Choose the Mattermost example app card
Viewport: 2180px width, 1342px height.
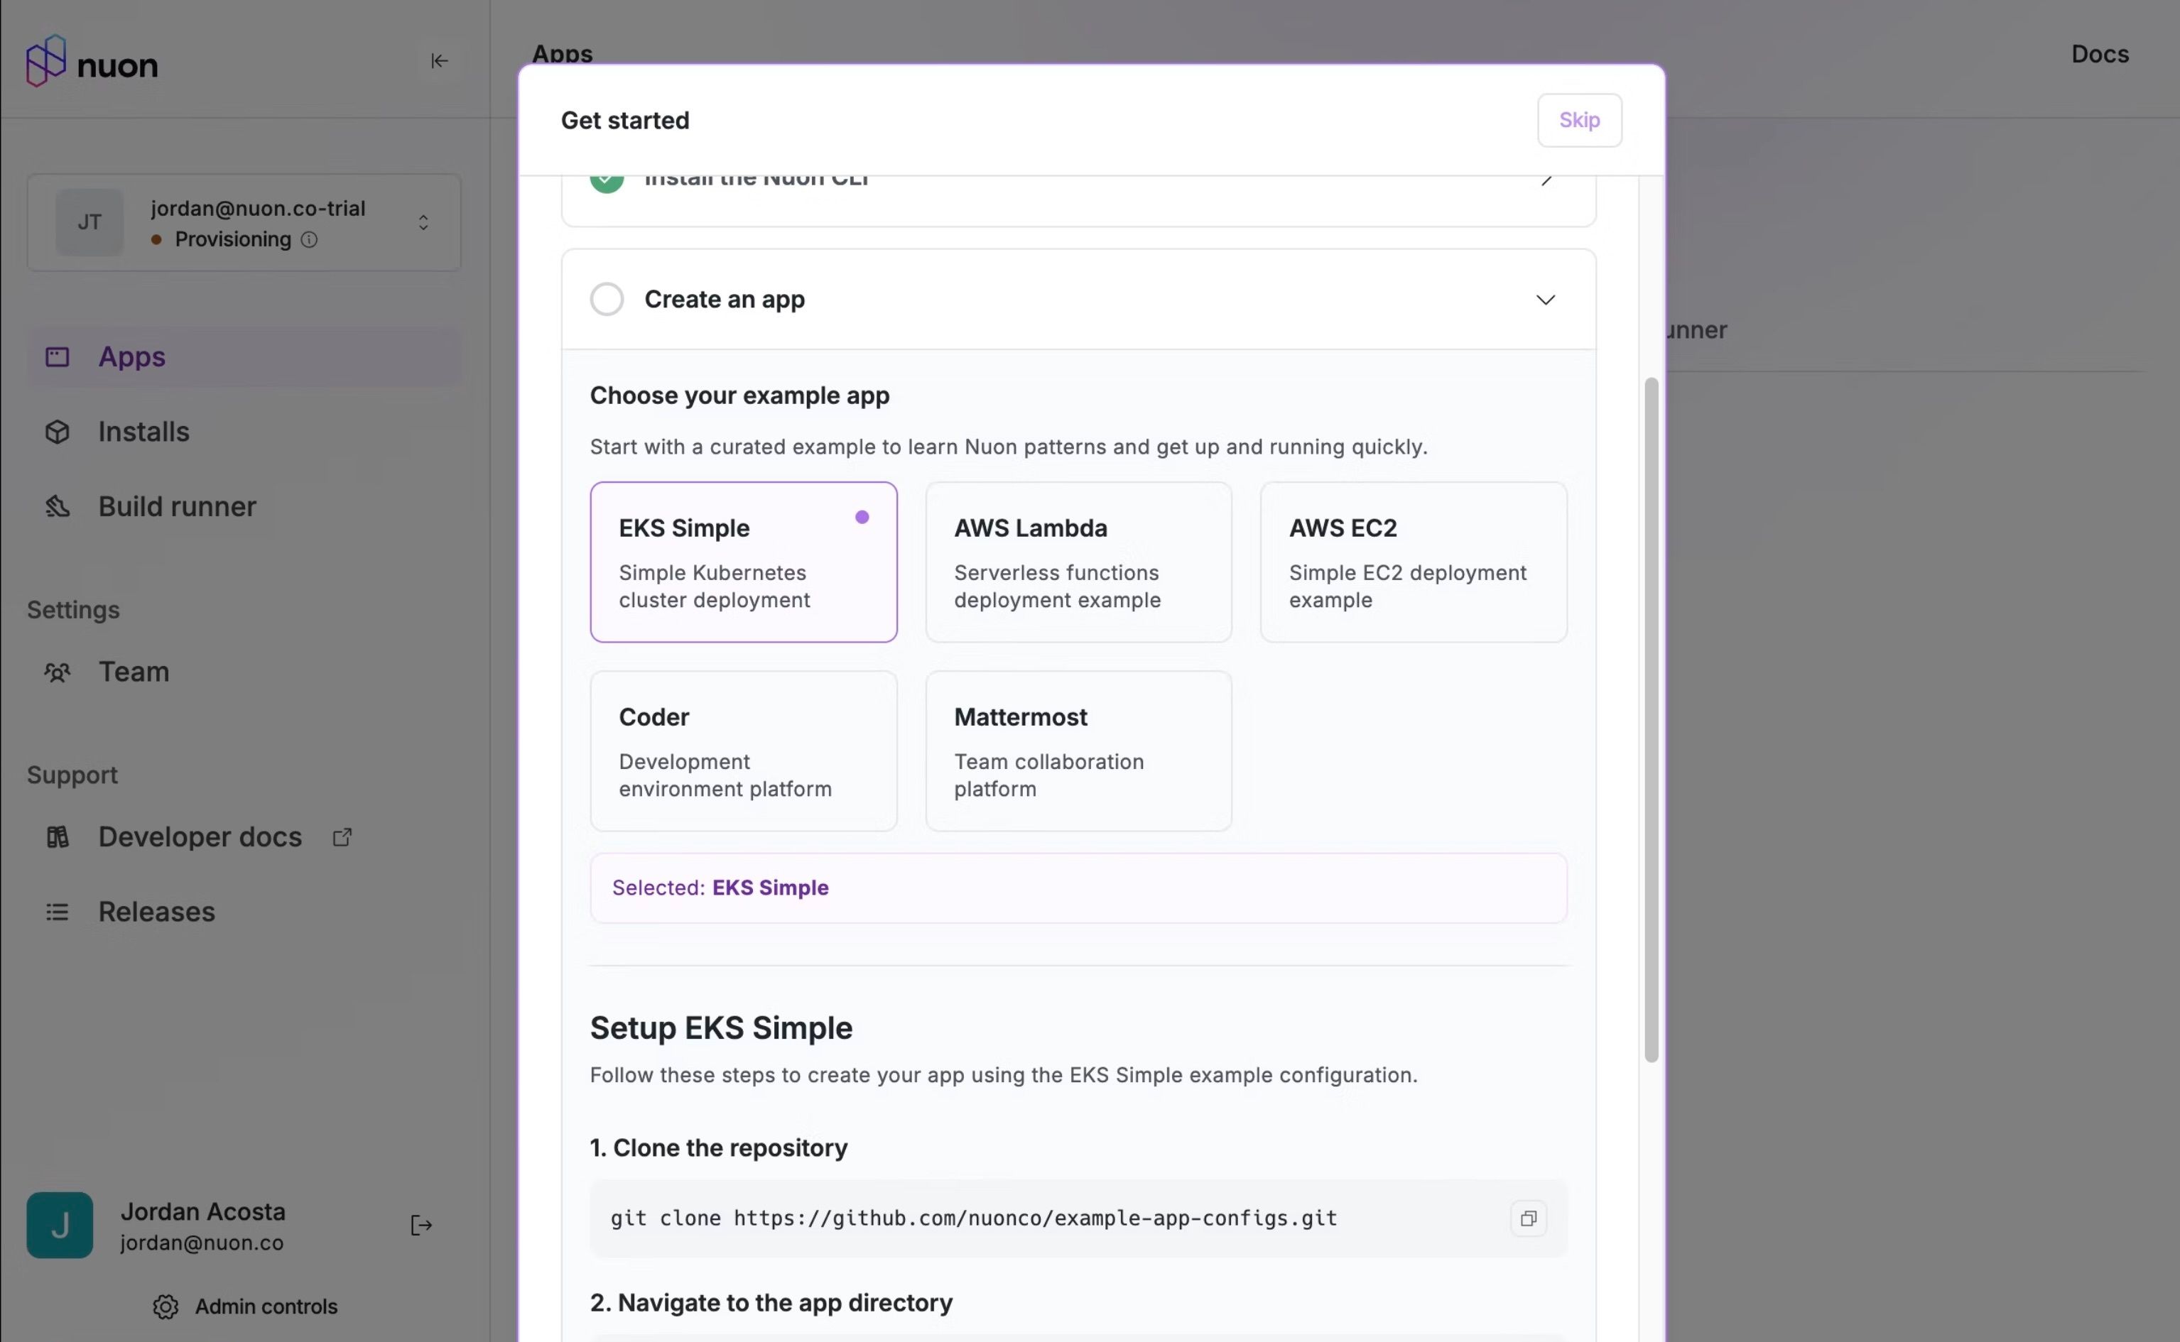point(1078,751)
